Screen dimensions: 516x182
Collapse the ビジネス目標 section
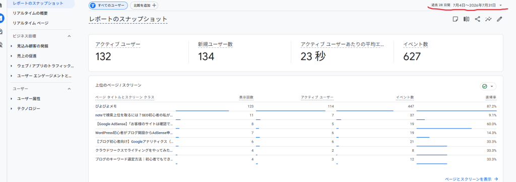[x=69, y=36]
